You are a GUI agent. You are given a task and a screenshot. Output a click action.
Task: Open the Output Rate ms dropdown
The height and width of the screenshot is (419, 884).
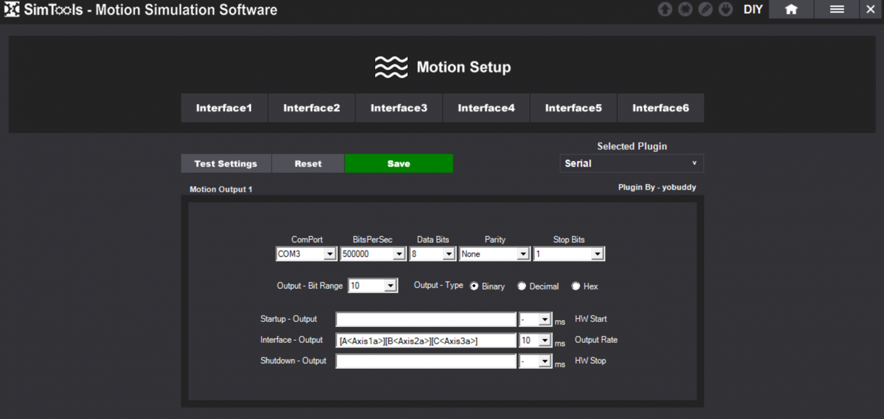tap(545, 341)
